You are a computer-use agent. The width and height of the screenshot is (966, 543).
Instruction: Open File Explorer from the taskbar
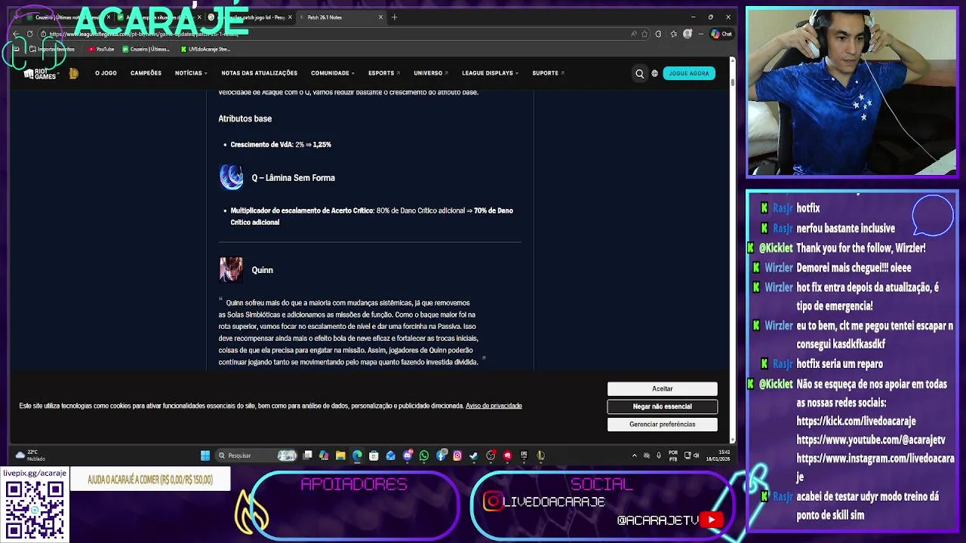pyautogui.click(x=340, y=455)
